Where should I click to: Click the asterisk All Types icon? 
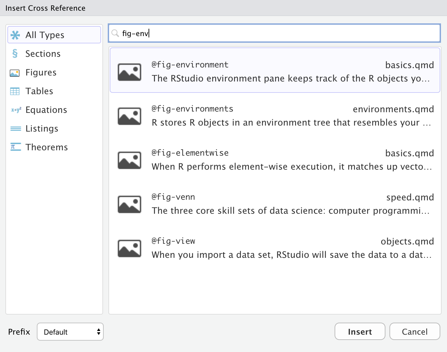15,35
